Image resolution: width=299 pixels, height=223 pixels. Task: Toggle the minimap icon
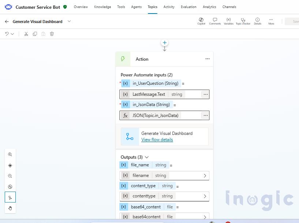pos(10,187)
